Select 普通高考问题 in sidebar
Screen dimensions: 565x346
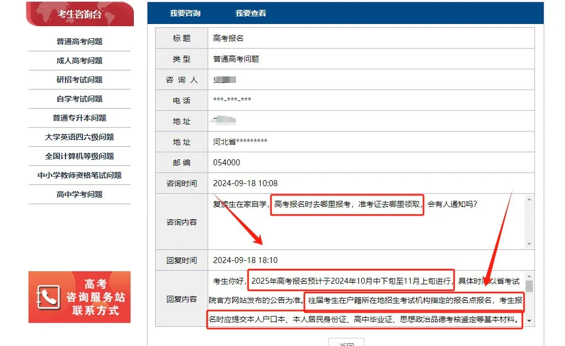coord(80,42)
